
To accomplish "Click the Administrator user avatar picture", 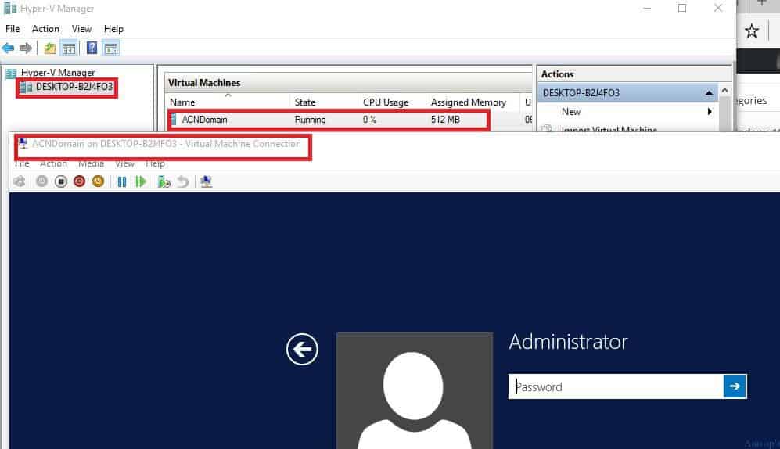I will point(415,391).
